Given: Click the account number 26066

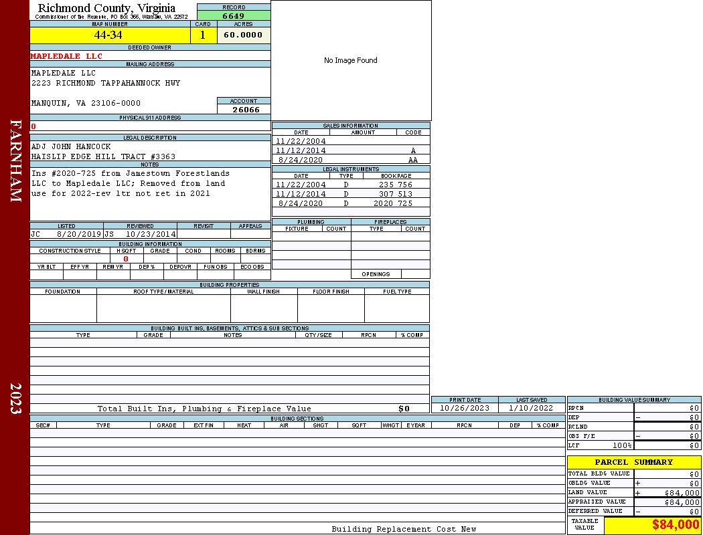Looking at the screenshot, I should coord(245,110).
